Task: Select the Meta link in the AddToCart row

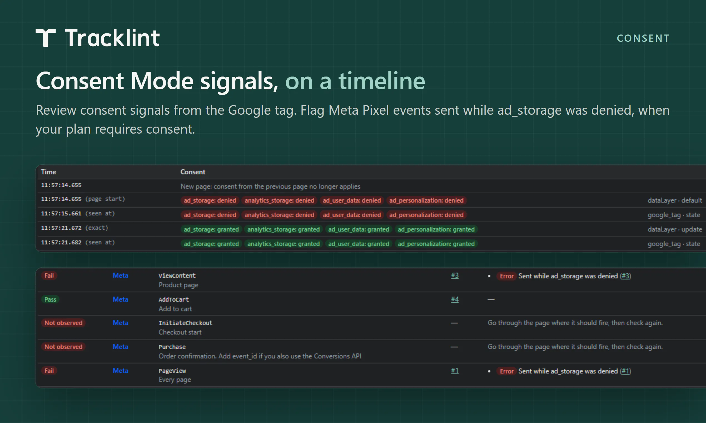Action: point(120,299)
